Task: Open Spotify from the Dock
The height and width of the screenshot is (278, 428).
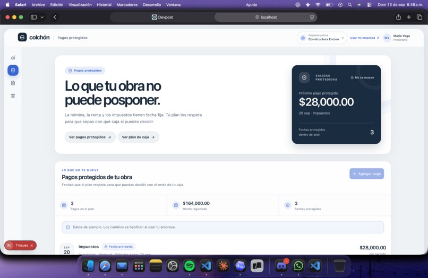Action: 189,266
